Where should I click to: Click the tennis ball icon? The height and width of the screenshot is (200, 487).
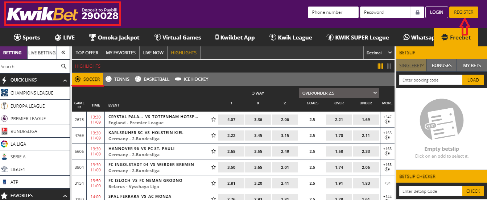(x=108, y=79)
